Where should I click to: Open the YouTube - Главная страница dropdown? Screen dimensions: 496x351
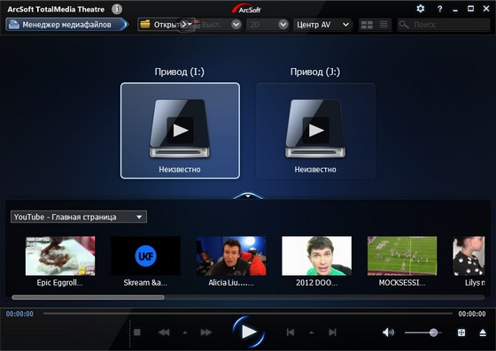79,217
